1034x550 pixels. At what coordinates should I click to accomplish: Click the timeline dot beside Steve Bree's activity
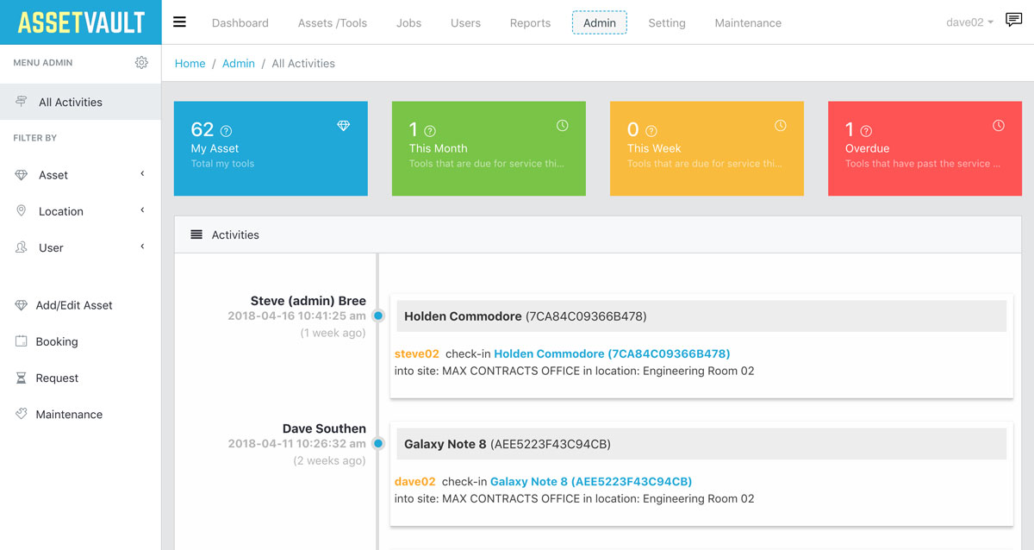pos(377,316)
